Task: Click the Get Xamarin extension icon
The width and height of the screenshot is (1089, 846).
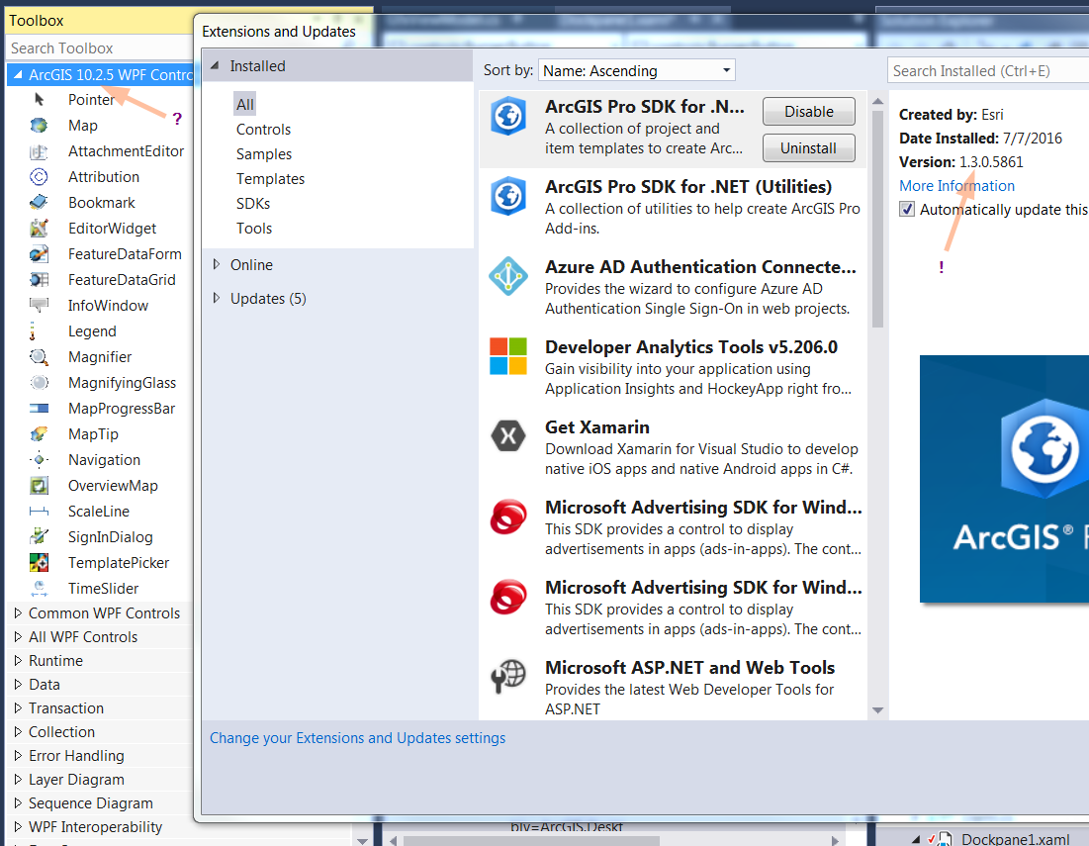Action: pyautogui.click(x=508, y=436)
